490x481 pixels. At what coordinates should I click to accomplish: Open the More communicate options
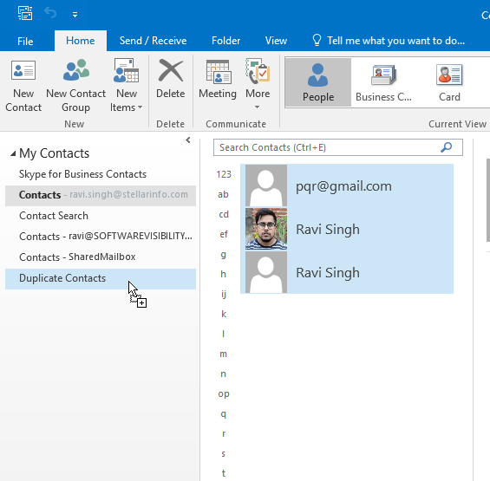pos(258,84)
